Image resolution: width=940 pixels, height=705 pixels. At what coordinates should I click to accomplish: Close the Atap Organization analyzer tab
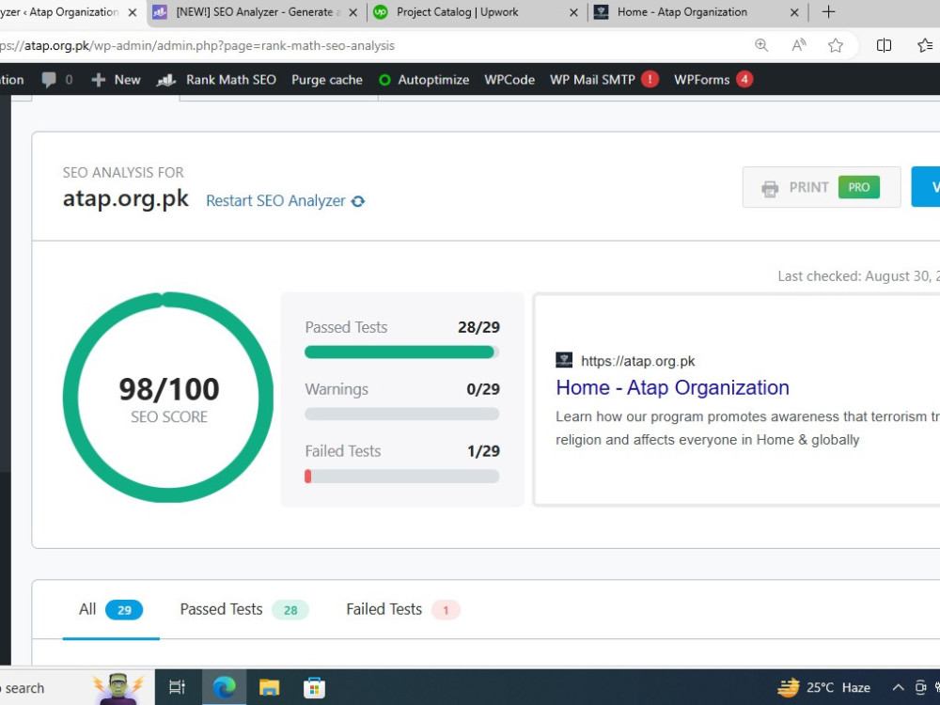click(133, 12)
